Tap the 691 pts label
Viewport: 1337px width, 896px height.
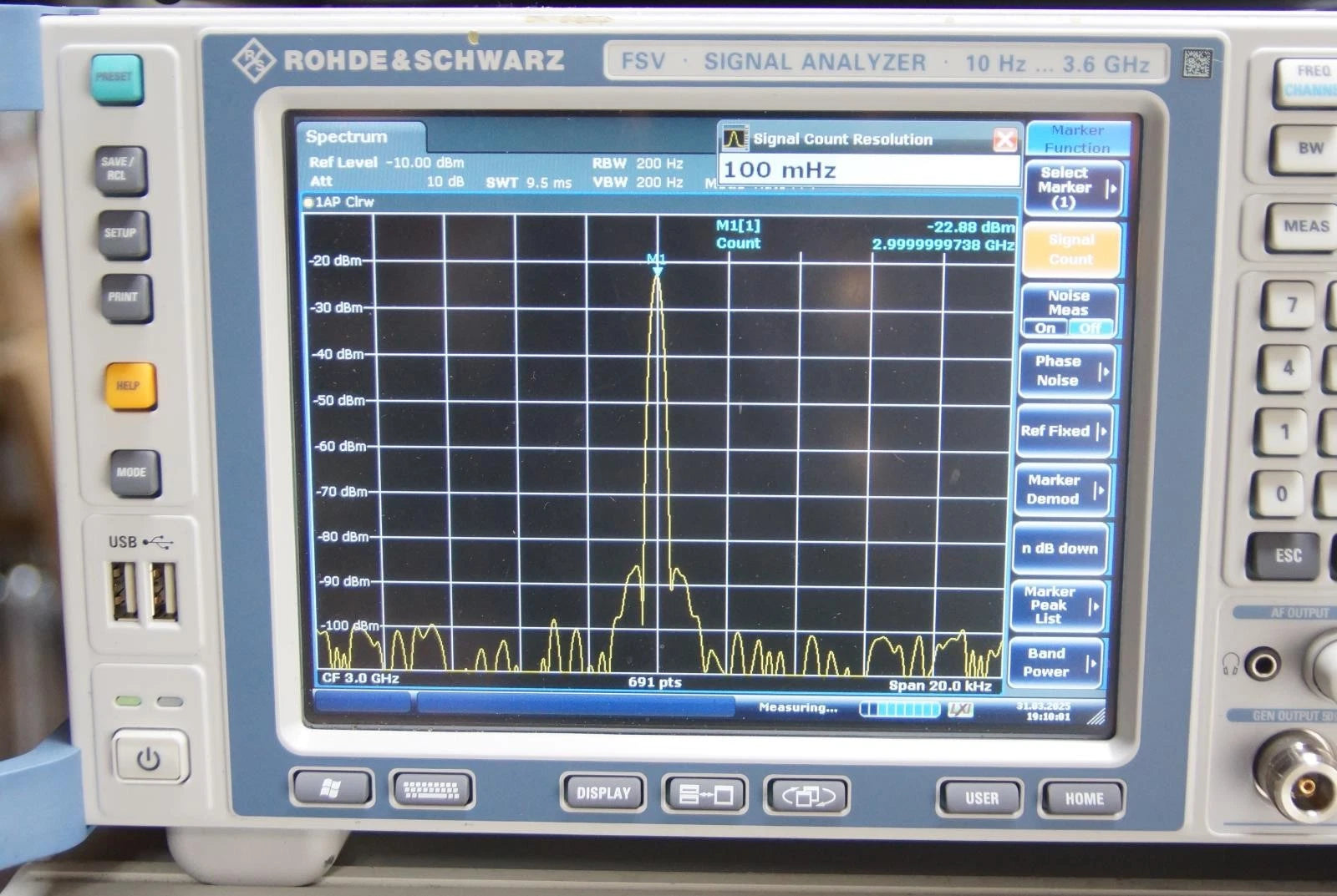coord(654,682)
